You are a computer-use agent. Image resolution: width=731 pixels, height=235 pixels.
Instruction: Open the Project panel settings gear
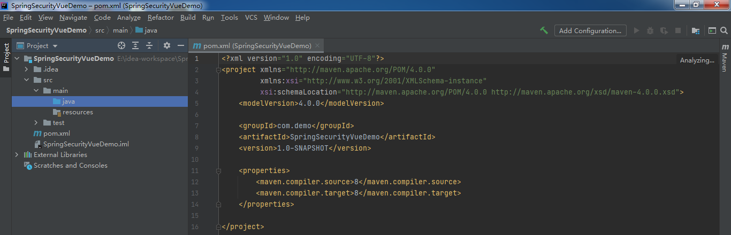[x=167, y=45]
